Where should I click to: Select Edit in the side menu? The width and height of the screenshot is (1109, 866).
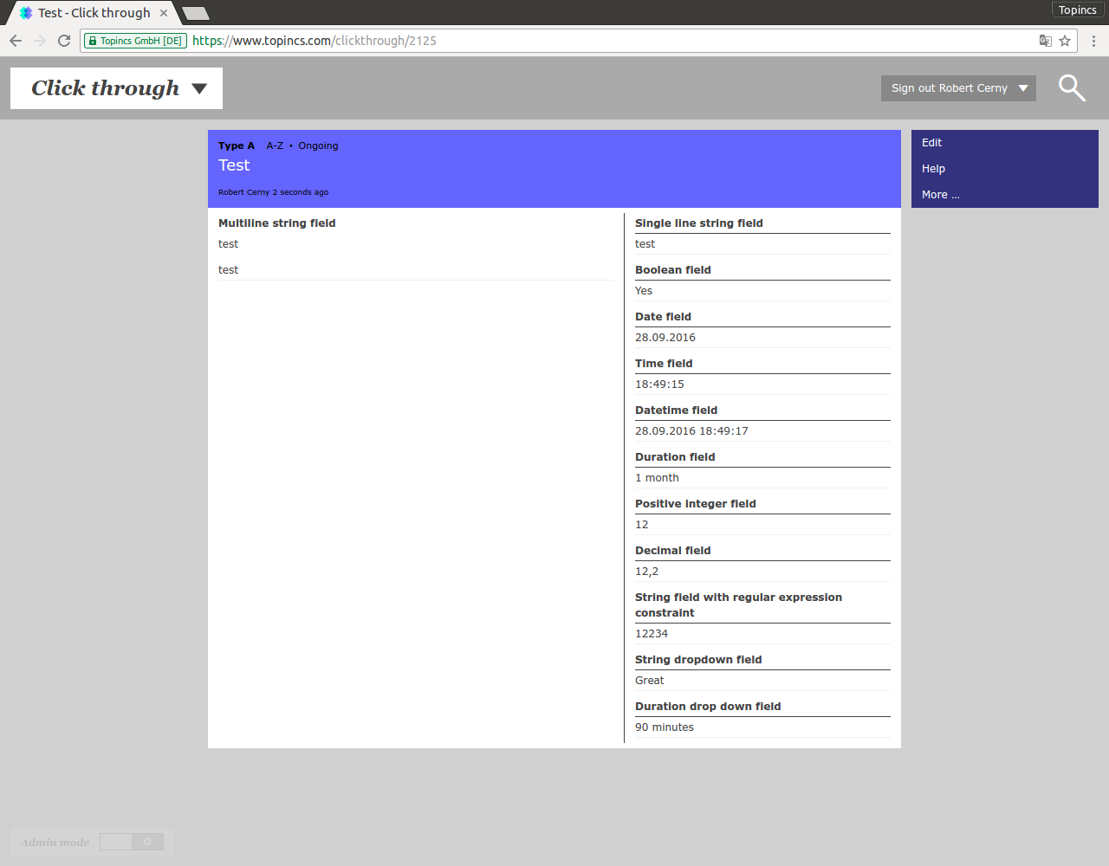point(931,143)
